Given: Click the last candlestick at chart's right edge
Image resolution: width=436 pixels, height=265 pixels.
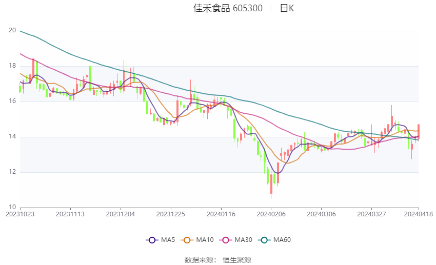Looking at the screenshot, I should coord(419,132).
